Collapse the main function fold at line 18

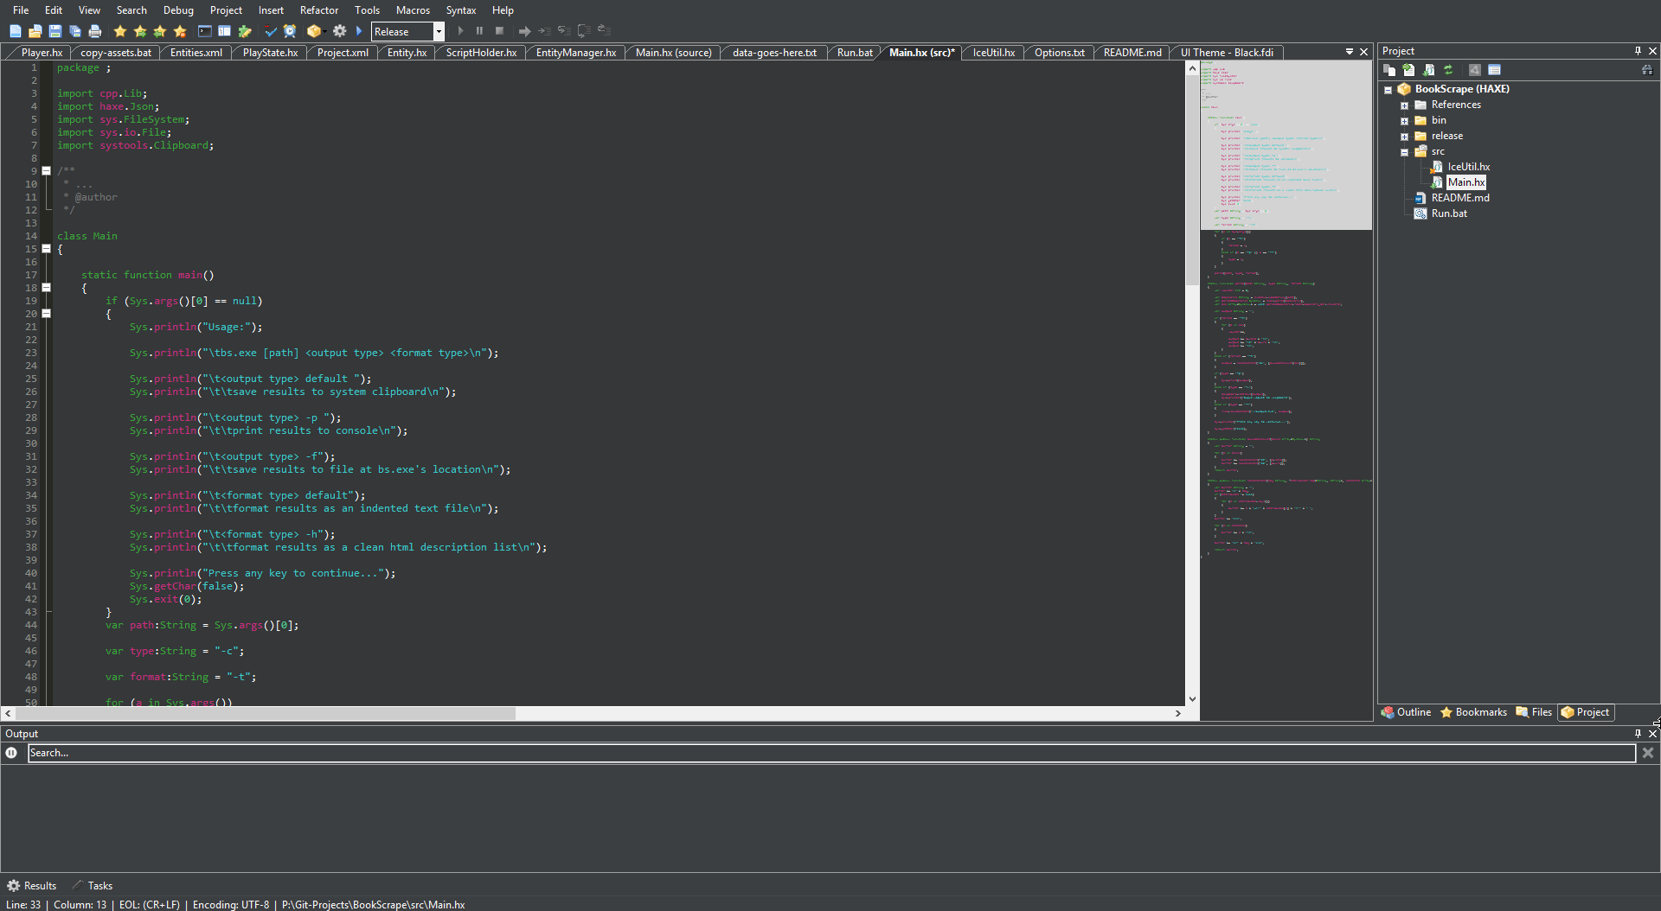pos(47,288)
